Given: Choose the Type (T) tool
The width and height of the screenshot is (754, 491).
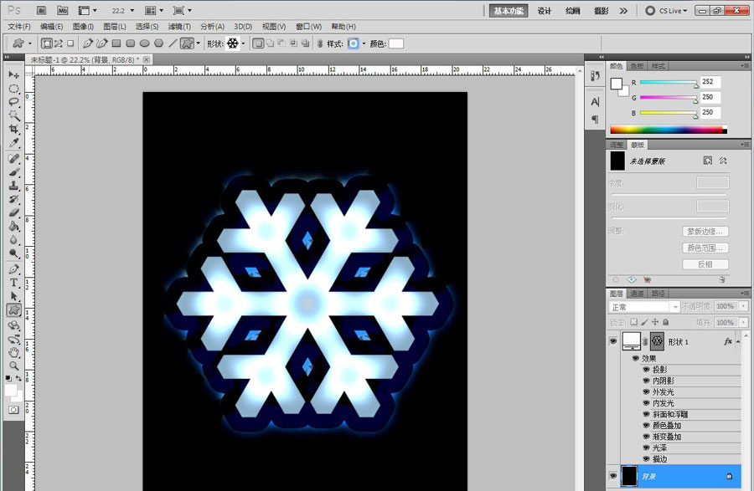Looking at the screenshot, I should [14, 283].
